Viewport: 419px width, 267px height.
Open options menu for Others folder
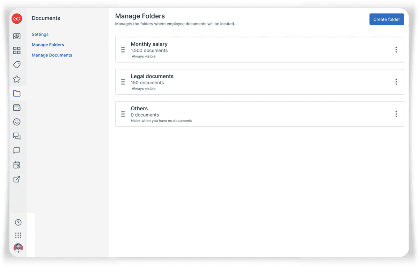coord(396,114)
